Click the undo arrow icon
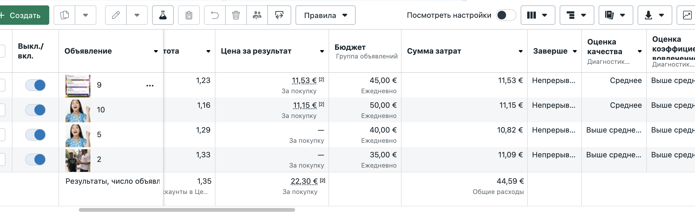The image size is (695, 215). point(215,15)
